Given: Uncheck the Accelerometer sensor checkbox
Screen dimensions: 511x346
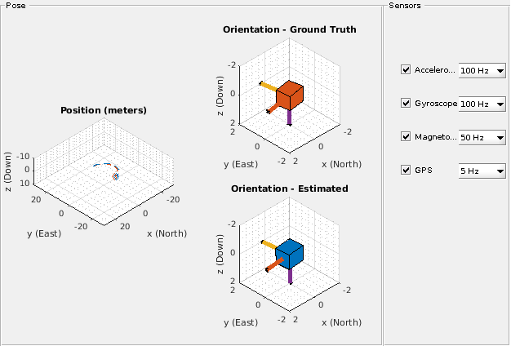Looking at the screenshot, I should tap(407, 71).
